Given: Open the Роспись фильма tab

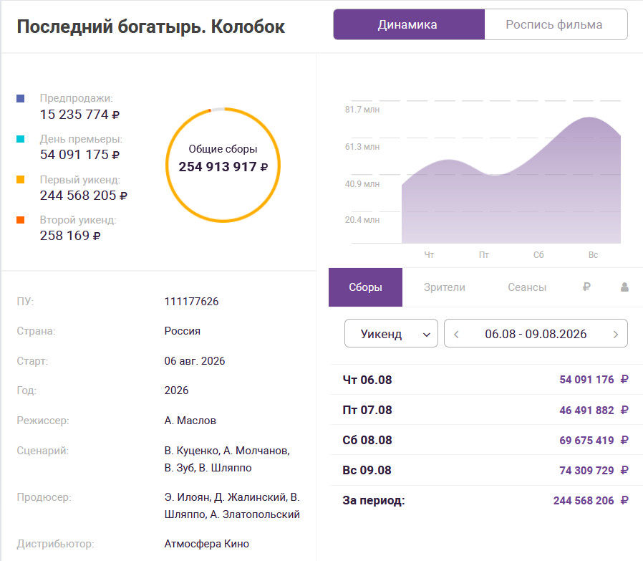Looking at the screenshot, I should click(x=556, y=24).
